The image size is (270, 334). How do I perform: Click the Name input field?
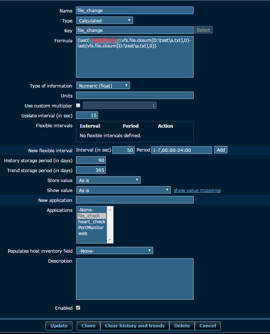pos(135,10)
